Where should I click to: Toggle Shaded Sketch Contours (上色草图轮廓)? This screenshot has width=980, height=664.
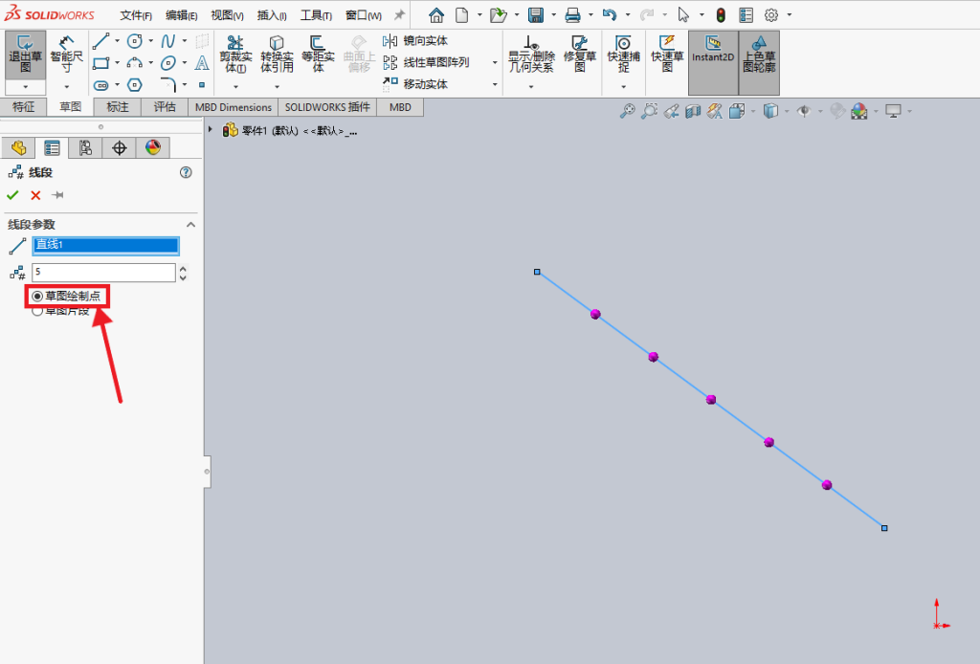759,62
